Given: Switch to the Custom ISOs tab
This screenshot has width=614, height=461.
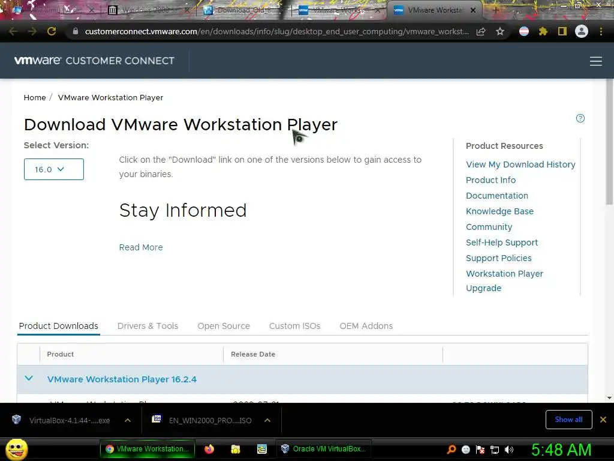Looking at the screenshot, I should pyautogui.click(x=294, y=326).
